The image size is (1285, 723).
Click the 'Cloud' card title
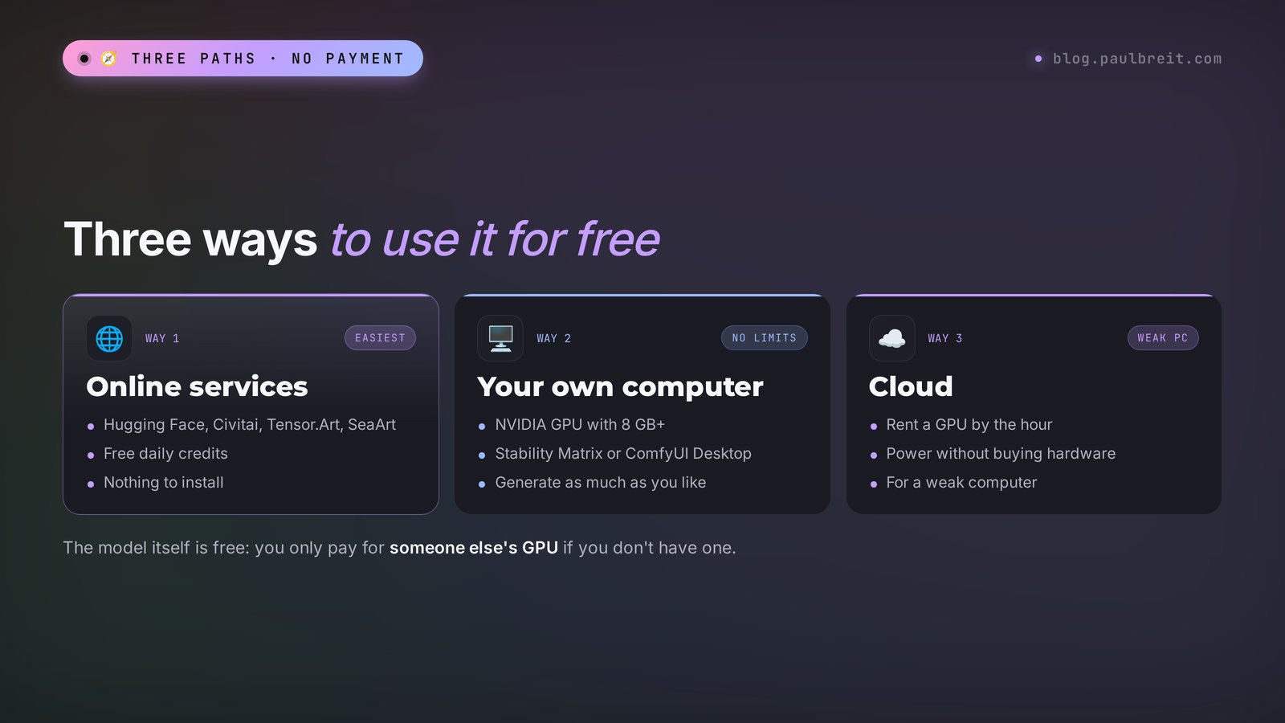911,386
